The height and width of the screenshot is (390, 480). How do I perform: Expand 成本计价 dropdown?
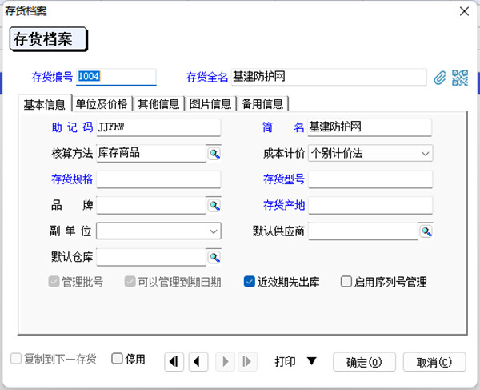point(425,153)
